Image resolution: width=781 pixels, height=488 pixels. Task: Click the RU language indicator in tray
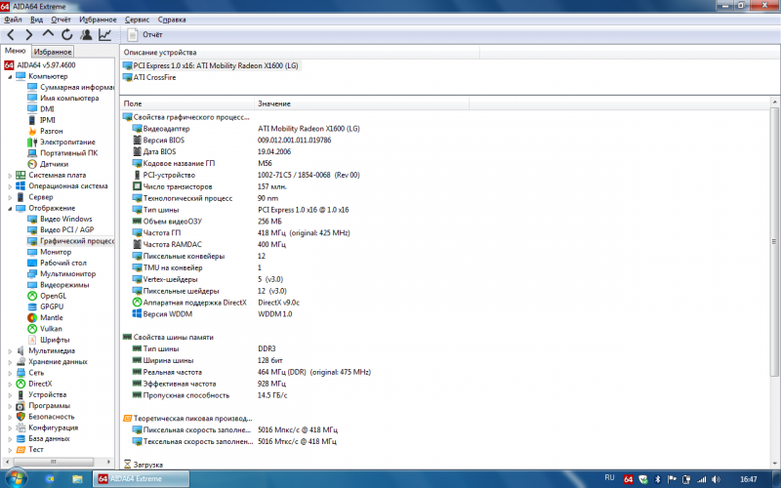click(x=609, y=478)
